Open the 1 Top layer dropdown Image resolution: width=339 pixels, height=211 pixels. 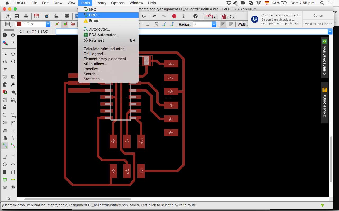(48, 24)
